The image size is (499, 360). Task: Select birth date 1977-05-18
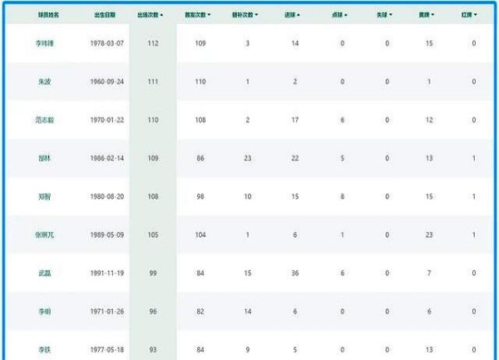(x=107, y=350)
